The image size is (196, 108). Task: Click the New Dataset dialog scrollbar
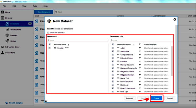click(x=176, y=60)
